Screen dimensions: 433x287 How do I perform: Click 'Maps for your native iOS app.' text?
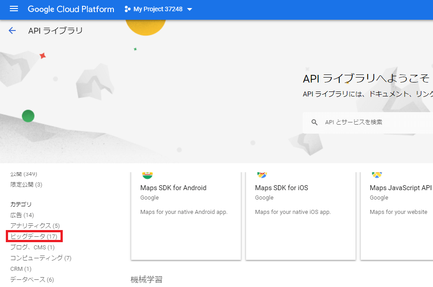tap(293, 212)
